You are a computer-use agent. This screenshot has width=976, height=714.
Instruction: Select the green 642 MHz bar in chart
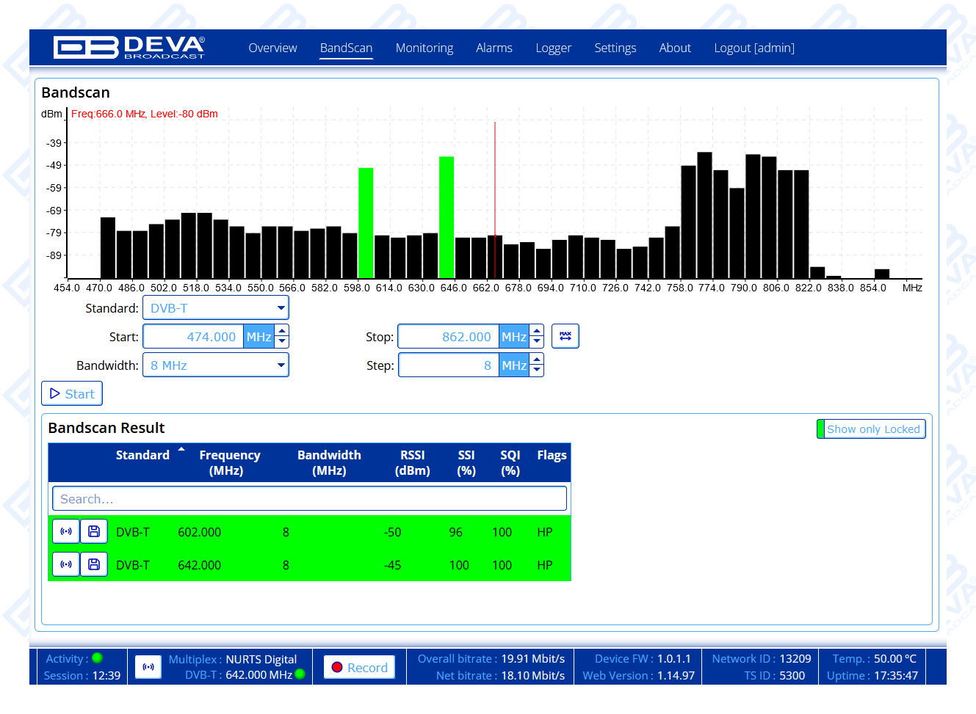coord(446,217)
